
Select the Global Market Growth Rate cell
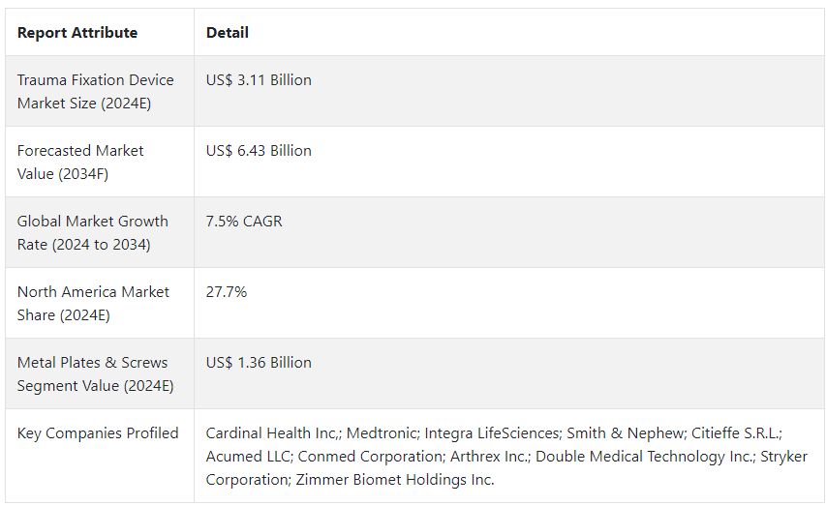(x=100, y=232)
